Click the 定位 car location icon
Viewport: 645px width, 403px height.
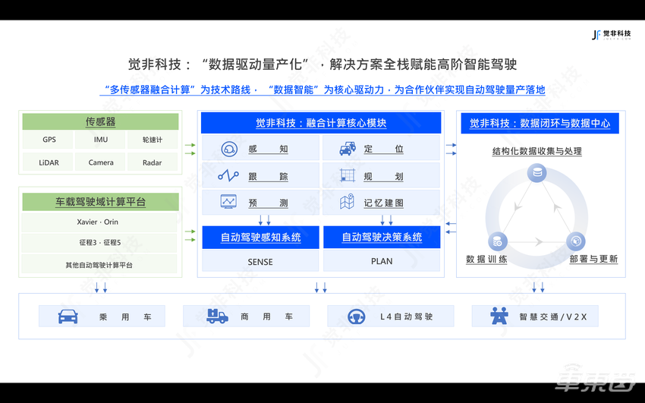point(348,150)
